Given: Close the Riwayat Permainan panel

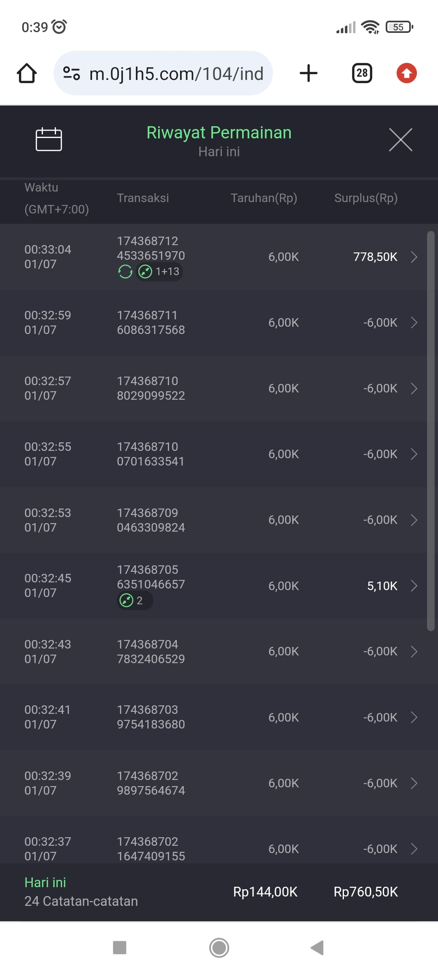Looking at the screenshot, I should 400,140.
